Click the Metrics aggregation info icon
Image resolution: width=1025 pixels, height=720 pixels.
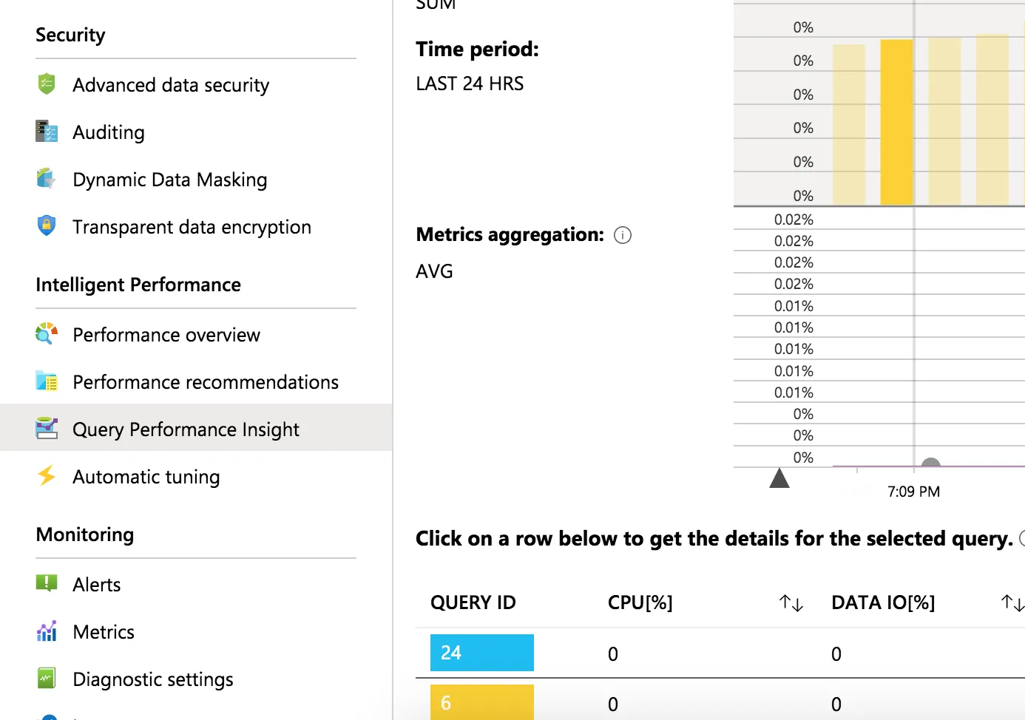click(623, 235)
